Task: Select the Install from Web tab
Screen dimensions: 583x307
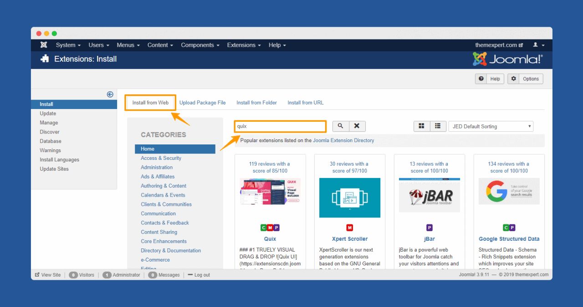Action: tap(150, 103)
